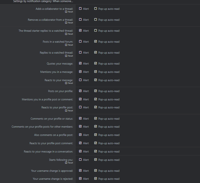200x183 pixels.
Task: Toggle Pop-up auto-read for mentions in message
Action: click(x=95, y=72)
